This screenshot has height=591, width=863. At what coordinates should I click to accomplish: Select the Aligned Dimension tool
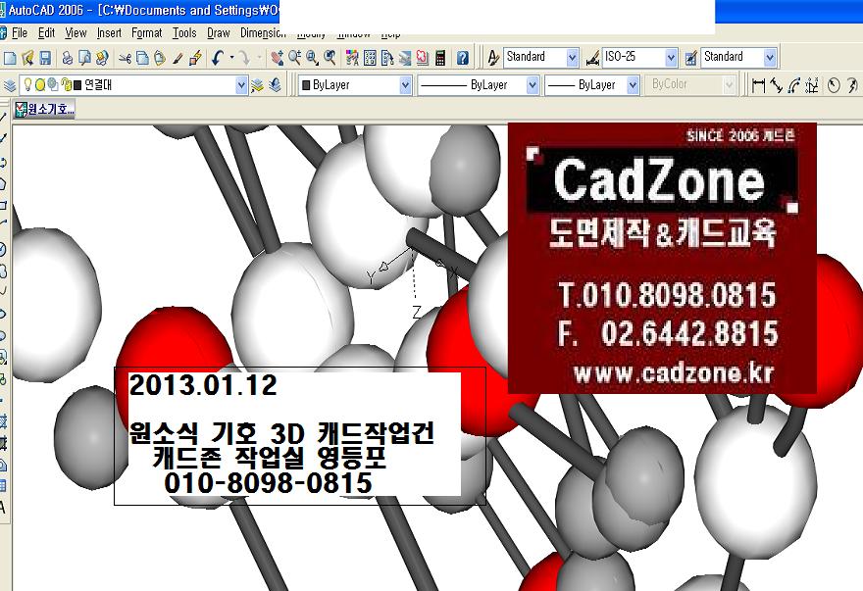pos(776,85)
